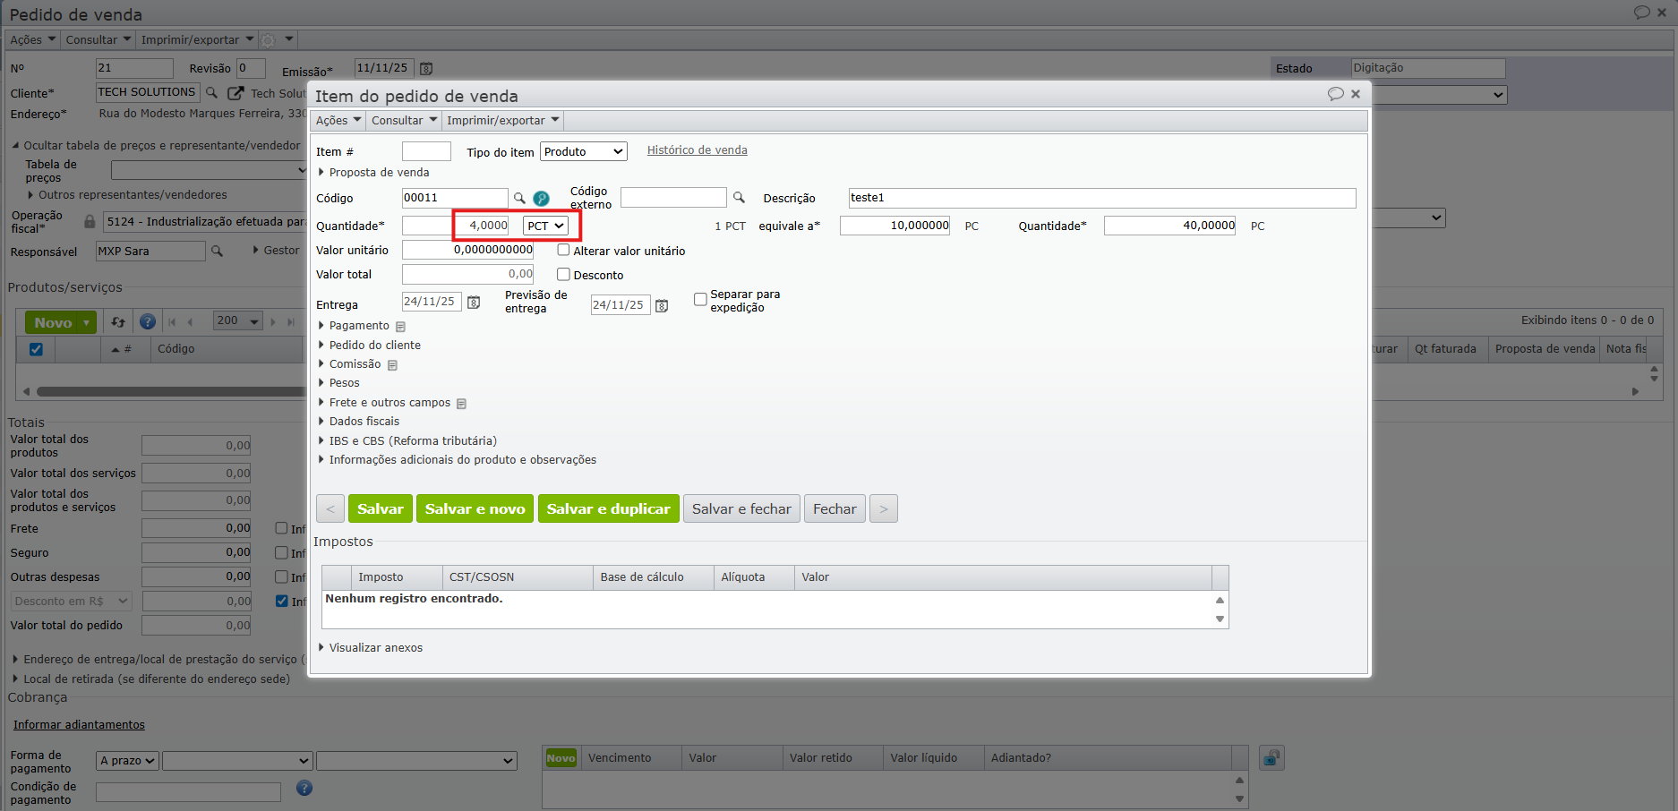Check Separar para expedição
This screenshot has height=811, width=1678.
(700, 300)
